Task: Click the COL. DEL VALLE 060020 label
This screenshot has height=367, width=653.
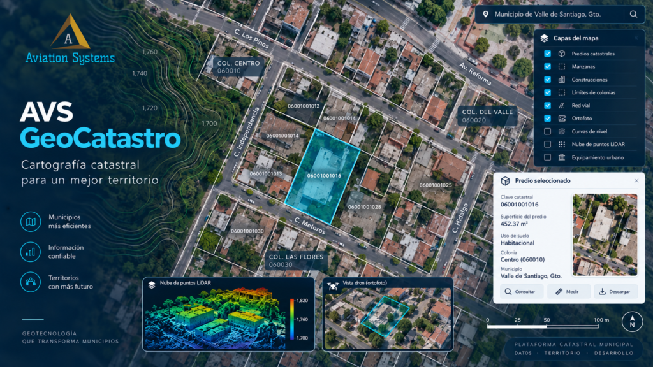Action: pos(487,116)
